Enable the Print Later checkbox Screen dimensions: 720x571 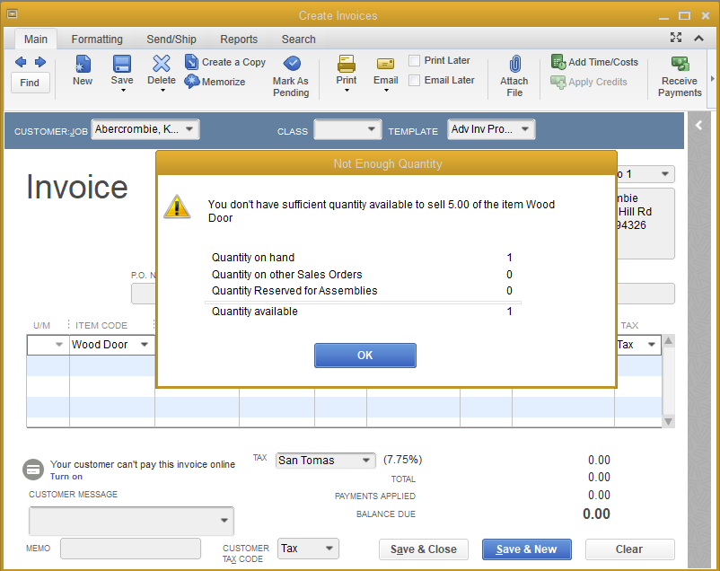coord(414,61)
